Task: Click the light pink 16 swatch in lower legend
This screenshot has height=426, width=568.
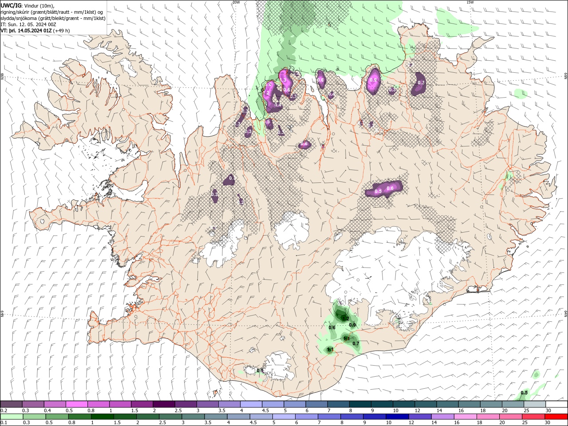Action: [465, 417]
